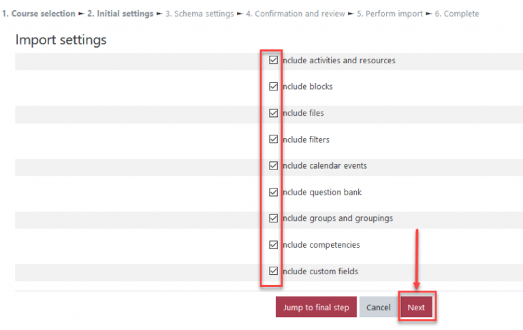Disable the Include filters checkbox
This screenshot has height=330, width=523.
273,139
